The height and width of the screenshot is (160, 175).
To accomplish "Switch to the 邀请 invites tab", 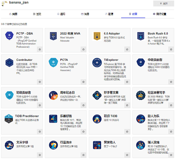I will 109,14.
